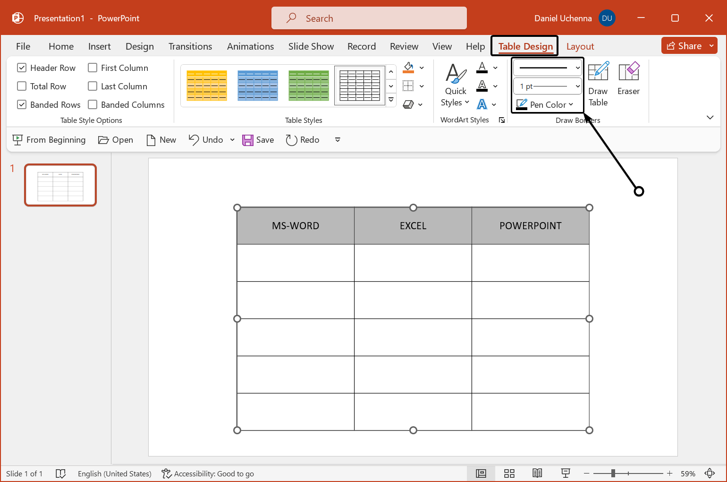Screen dimensions: 727x482
Task: Open WordArt Quick Styles
Action: (455, 85)
